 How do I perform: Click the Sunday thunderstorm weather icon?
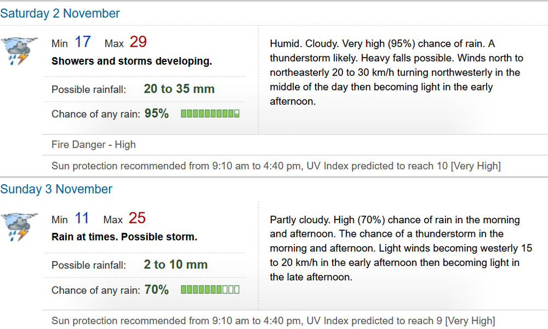[x=19, y=227]
